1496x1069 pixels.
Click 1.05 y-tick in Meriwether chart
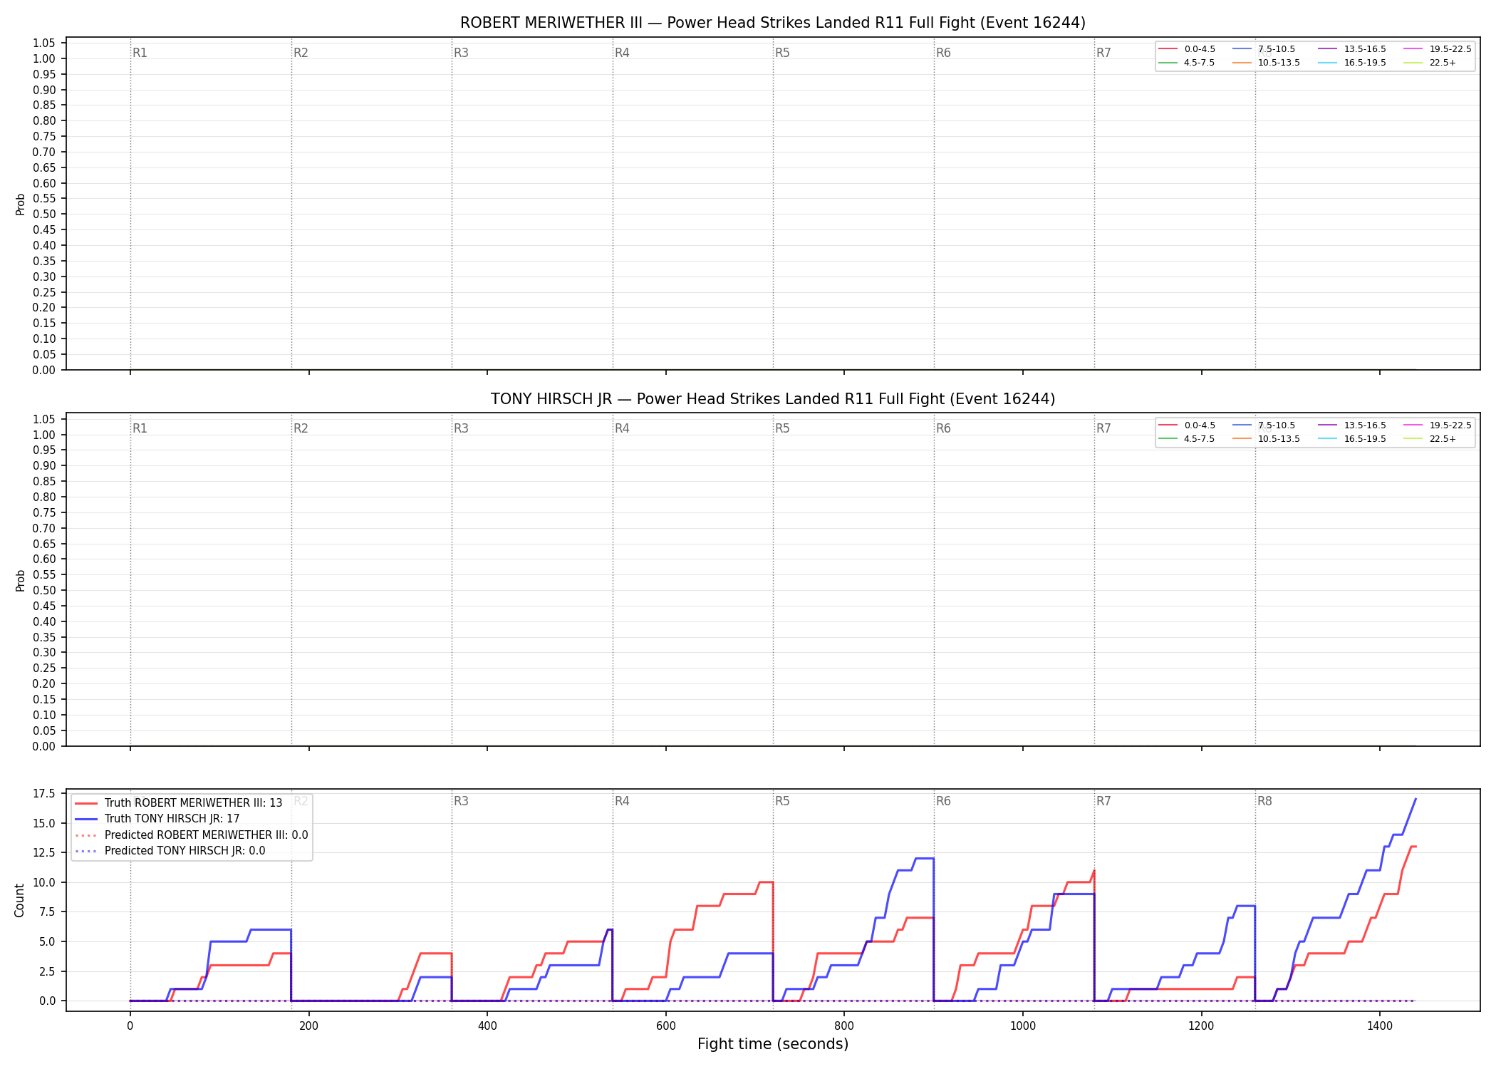pos(44,43)
